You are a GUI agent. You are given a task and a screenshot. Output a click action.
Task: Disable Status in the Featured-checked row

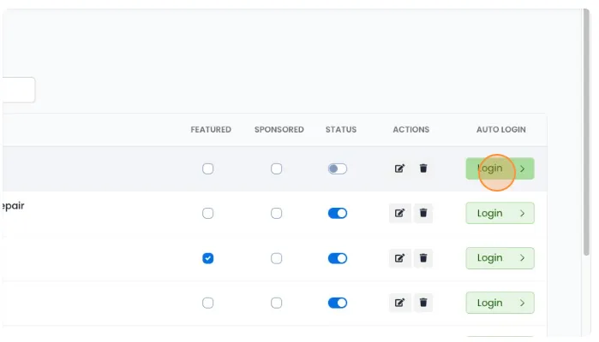[338, 258]
